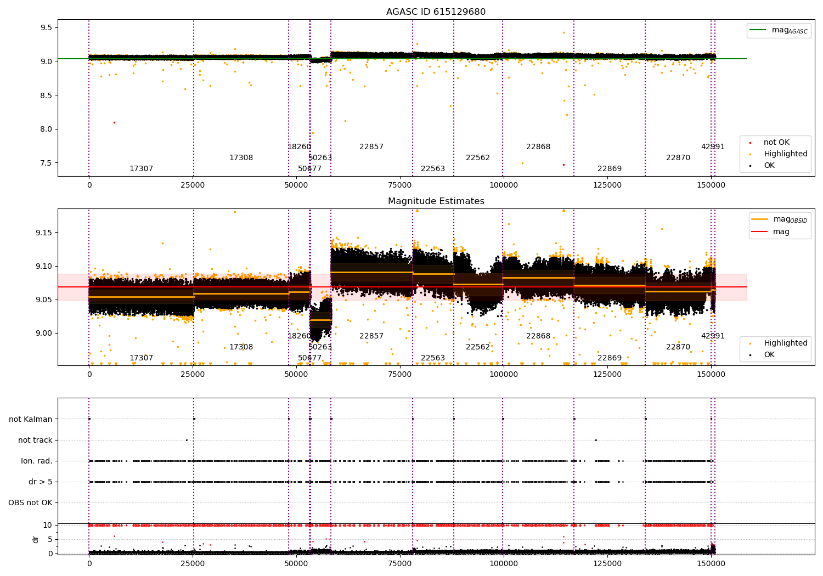Click obsid label 18260 in AGASC ID plot
Screen dimensions: 823x576
coord(299,147)
